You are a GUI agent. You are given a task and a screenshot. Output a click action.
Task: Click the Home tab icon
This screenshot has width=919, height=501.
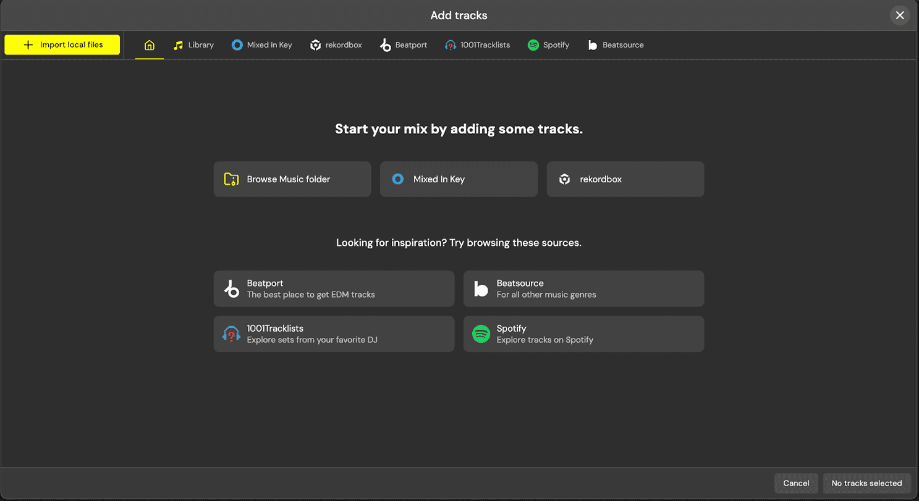coord(149,45)
